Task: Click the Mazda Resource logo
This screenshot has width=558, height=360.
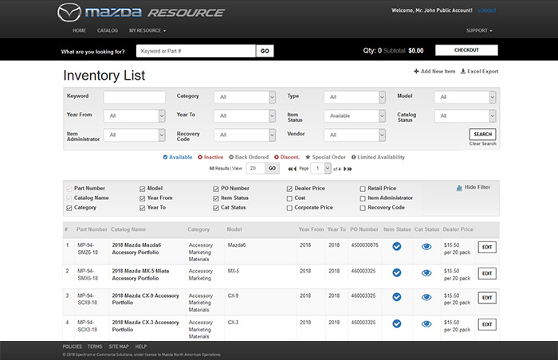Action: click(x=141, y=13)
